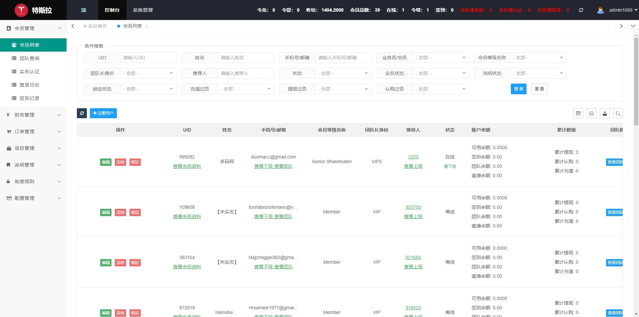Open admin1688 user menu
Screen dimensions: 639x317
click(623, 10)
